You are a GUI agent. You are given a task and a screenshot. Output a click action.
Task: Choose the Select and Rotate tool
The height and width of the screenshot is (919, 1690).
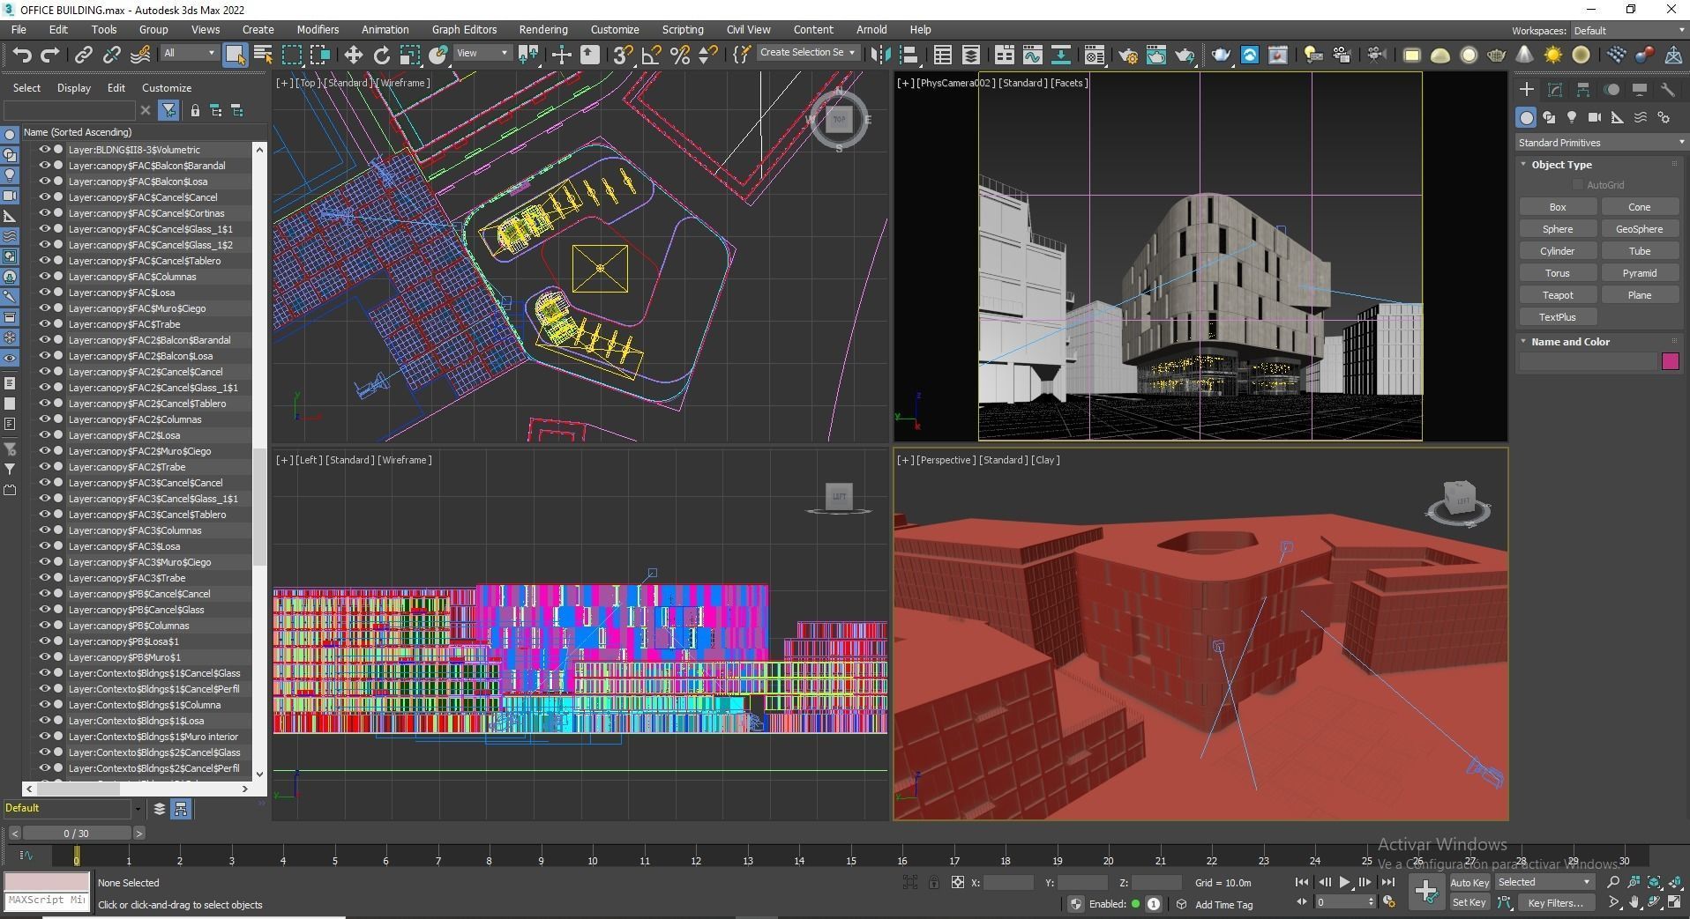(381, 55)
